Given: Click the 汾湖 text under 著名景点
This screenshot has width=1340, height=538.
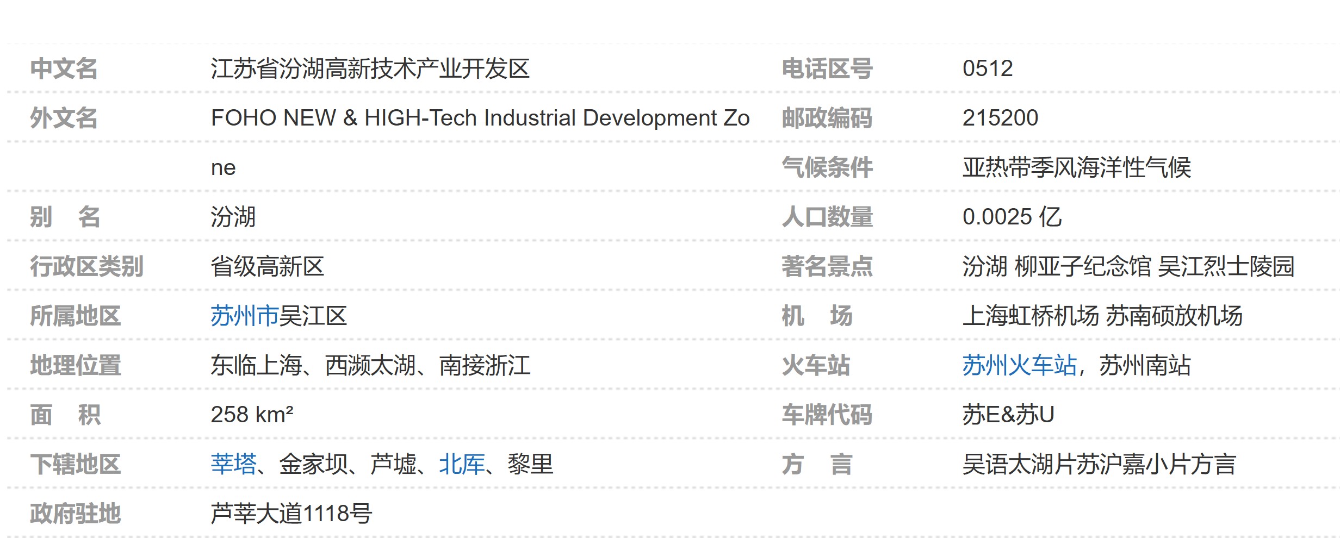Looking at the screenshot, I should point(985,266).
